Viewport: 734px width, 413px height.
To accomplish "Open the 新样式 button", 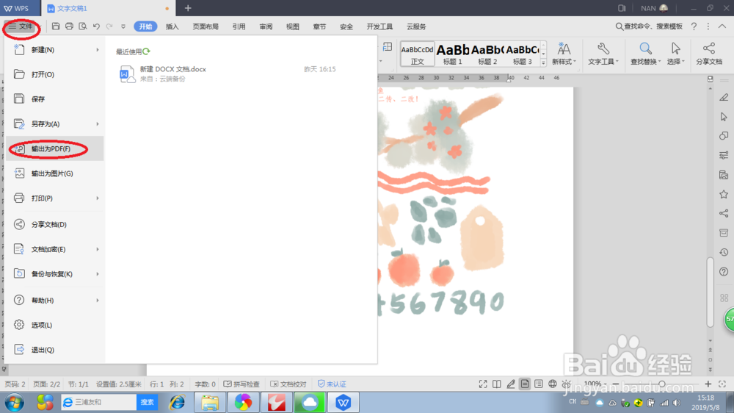I will pyautogui.click(x=564, y=54).
